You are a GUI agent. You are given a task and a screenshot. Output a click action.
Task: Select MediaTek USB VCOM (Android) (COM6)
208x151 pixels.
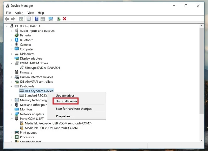click(51, 128)
